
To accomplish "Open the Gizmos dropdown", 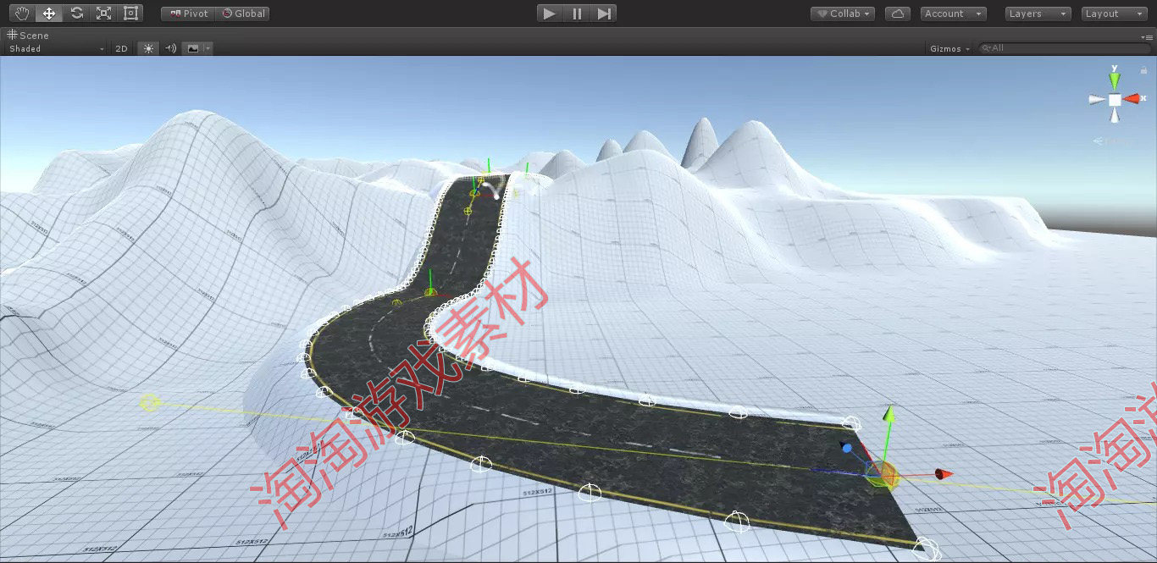I will [949, 48].
